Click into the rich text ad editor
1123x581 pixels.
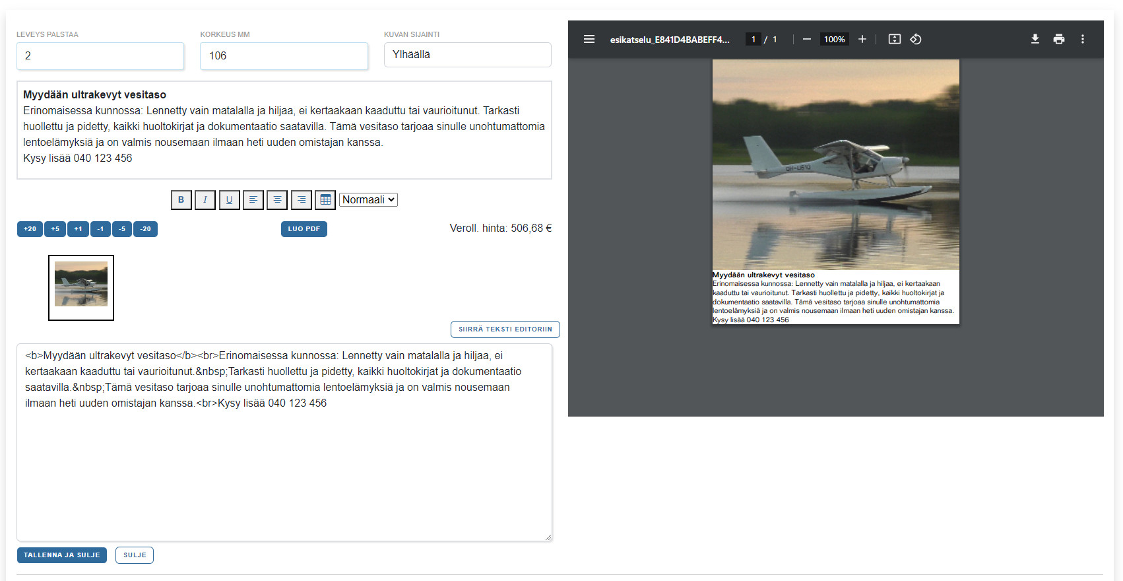click(x=284, y=130)
